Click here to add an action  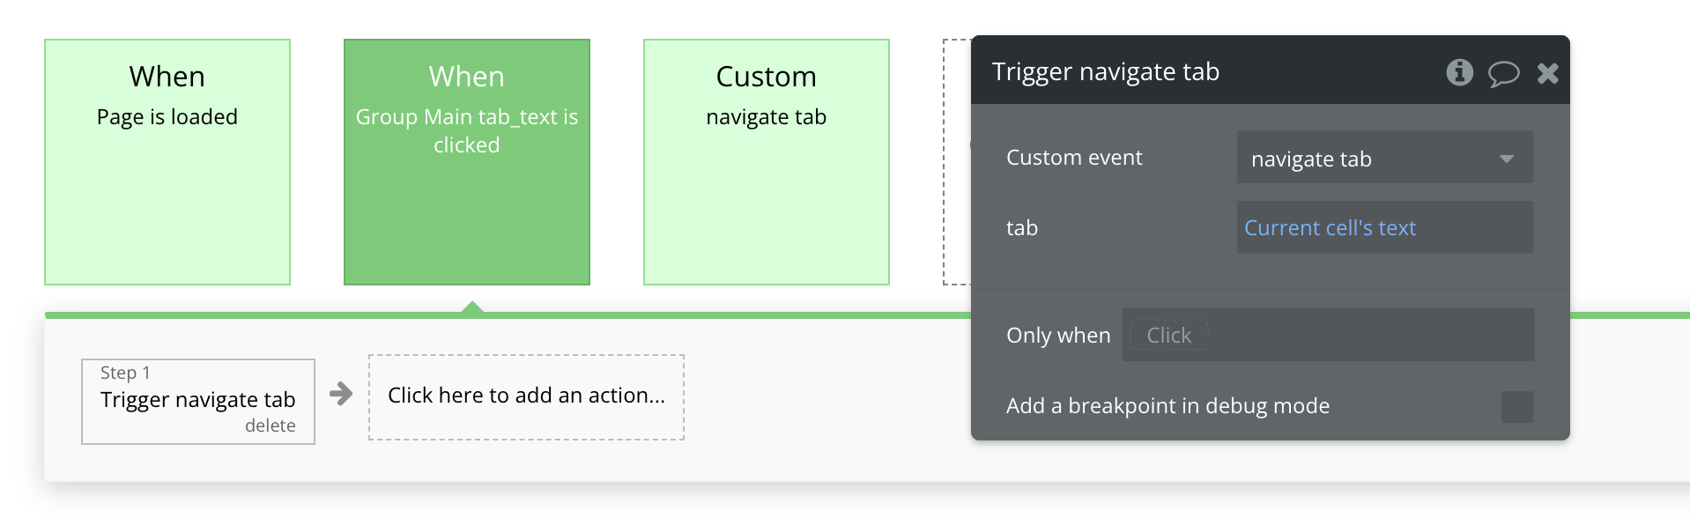click(526, 396)
